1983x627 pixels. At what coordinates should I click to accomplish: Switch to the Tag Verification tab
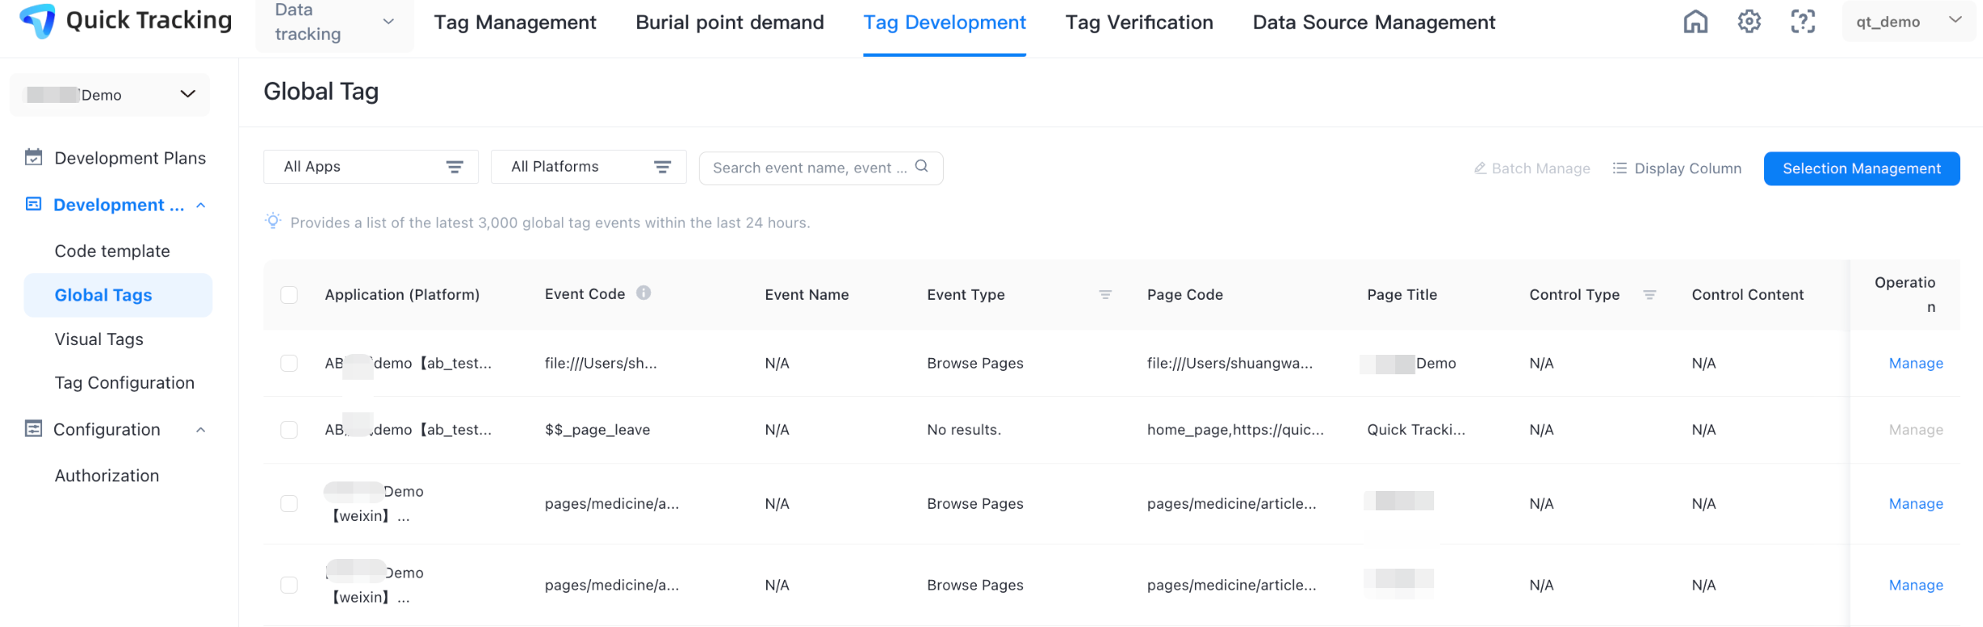[x=1139, y=23]
